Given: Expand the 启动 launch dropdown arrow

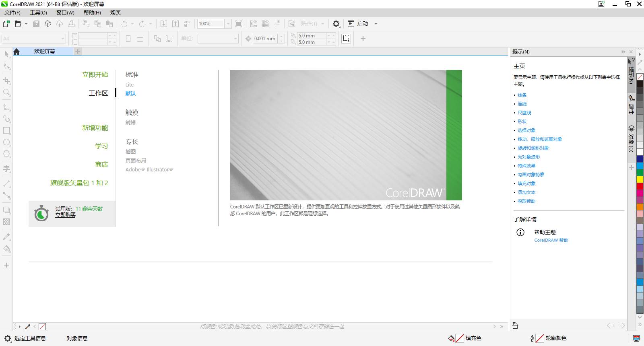Looking at the screenshot, I should [x=376, y=24].
